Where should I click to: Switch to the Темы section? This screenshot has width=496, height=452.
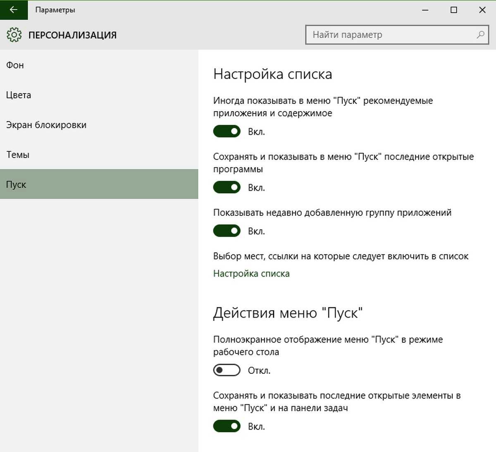pos(18,155)
